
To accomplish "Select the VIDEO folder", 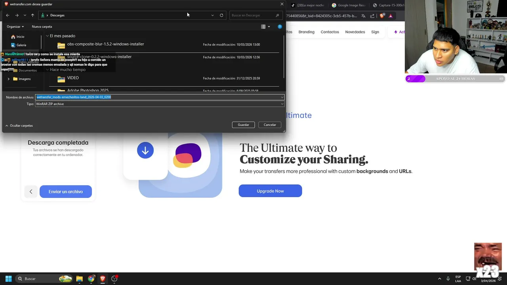I will [73, 78].
